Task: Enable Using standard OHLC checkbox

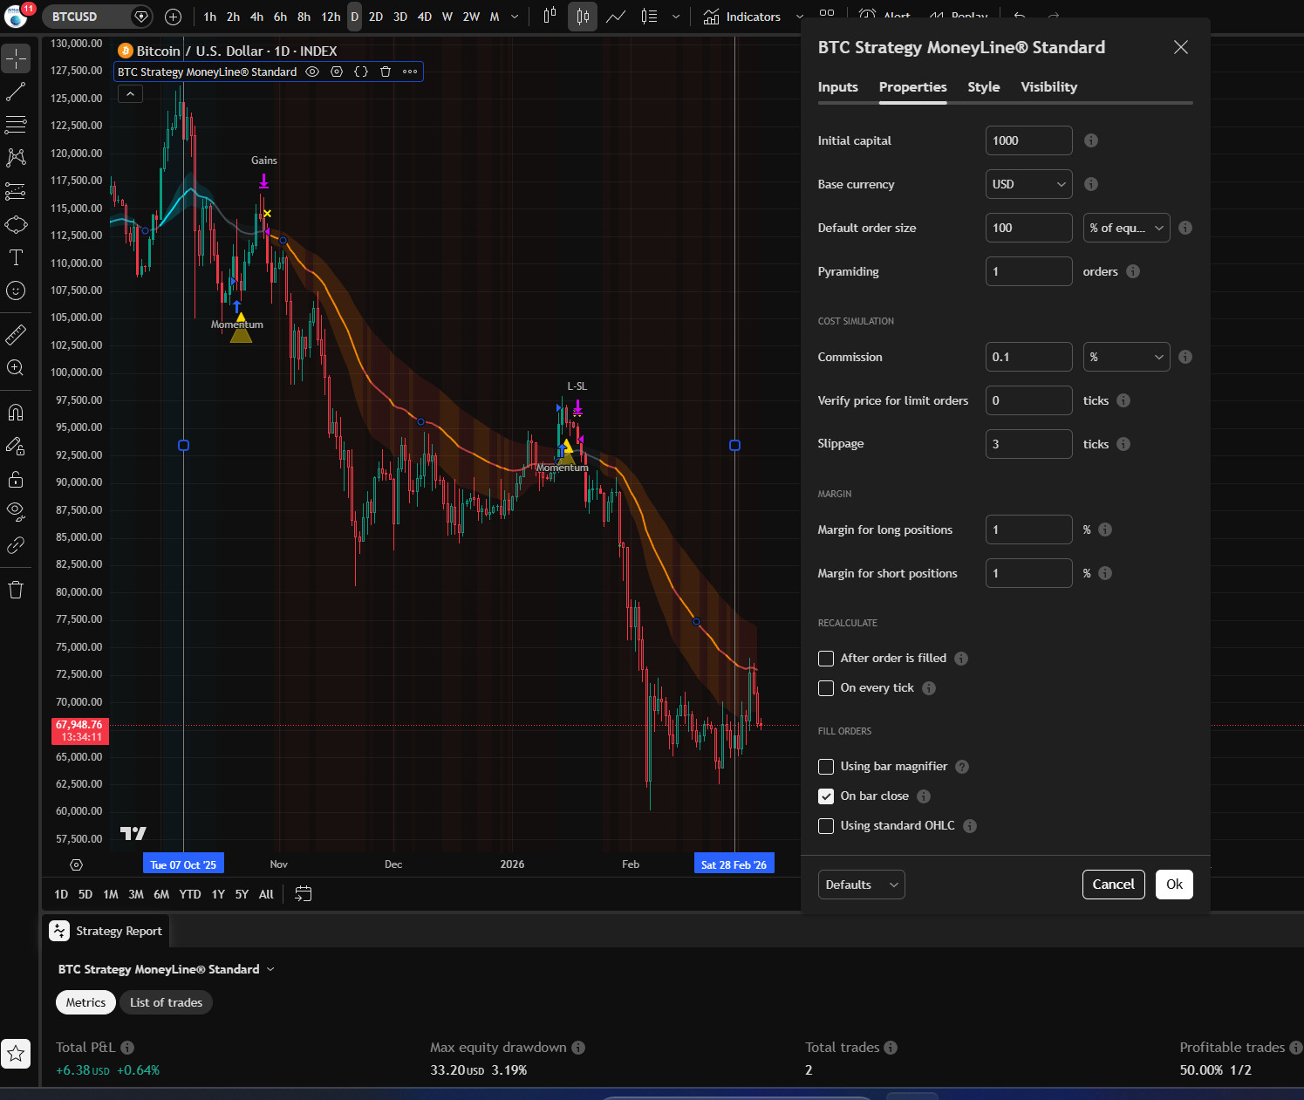Action: 826,826
